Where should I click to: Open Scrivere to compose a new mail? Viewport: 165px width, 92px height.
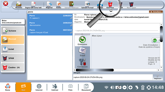point(13,31)
